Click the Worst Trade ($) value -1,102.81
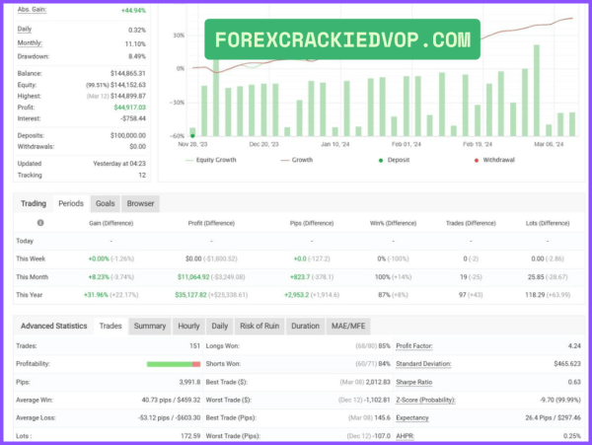Image resolution: width=592 pixels, height=445 pixels. [x=377, y=400]
